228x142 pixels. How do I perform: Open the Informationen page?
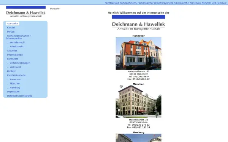15,55
